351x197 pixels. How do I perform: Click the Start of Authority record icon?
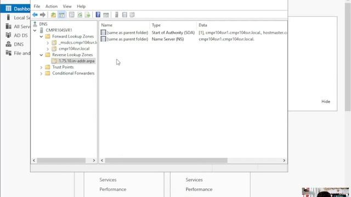[103, 33]
